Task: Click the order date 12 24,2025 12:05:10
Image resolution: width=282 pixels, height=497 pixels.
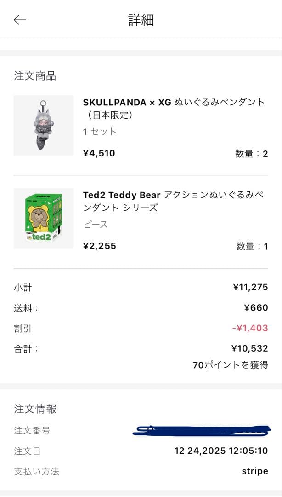Action: (x=221, y=451)
